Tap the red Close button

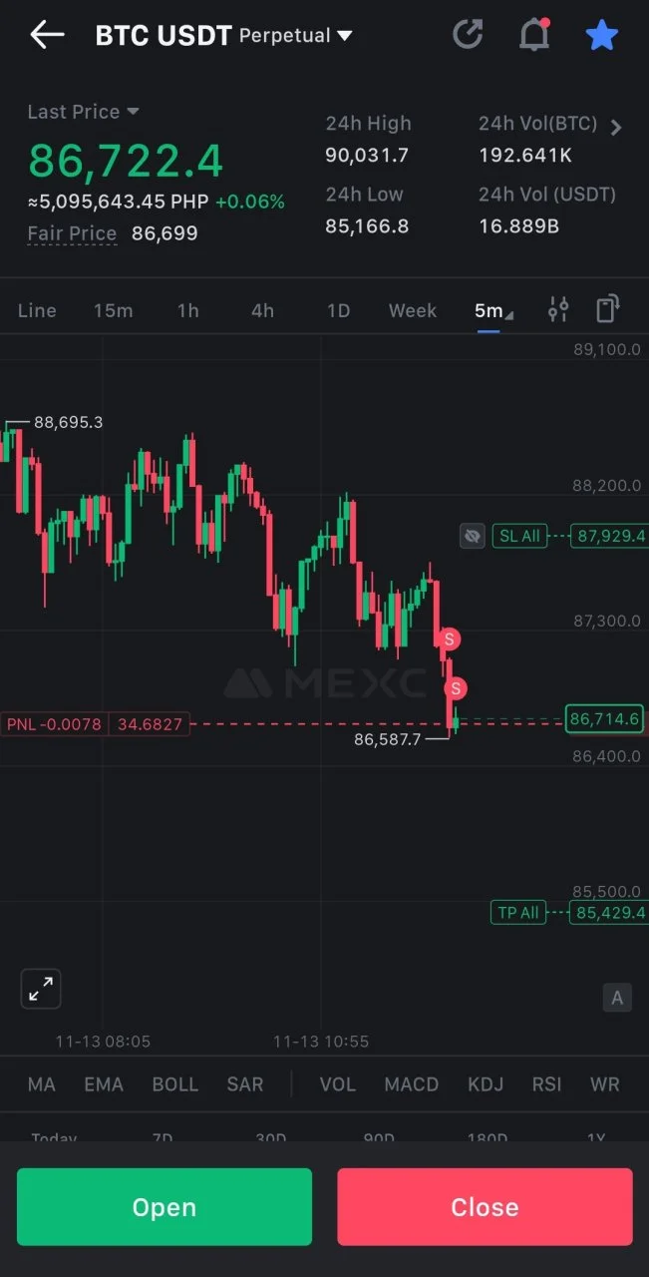tap(485, 1207)
